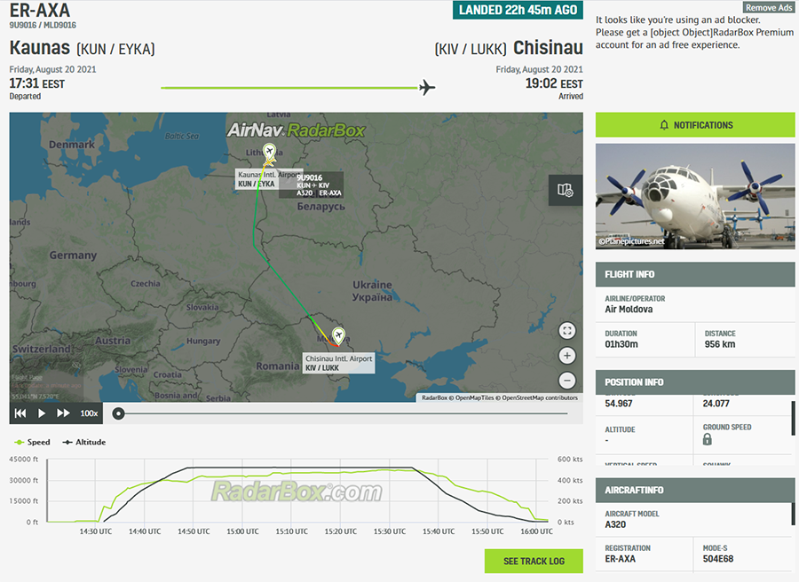
Task: Open the SEE TRACK LOG button
Action: 534,561
